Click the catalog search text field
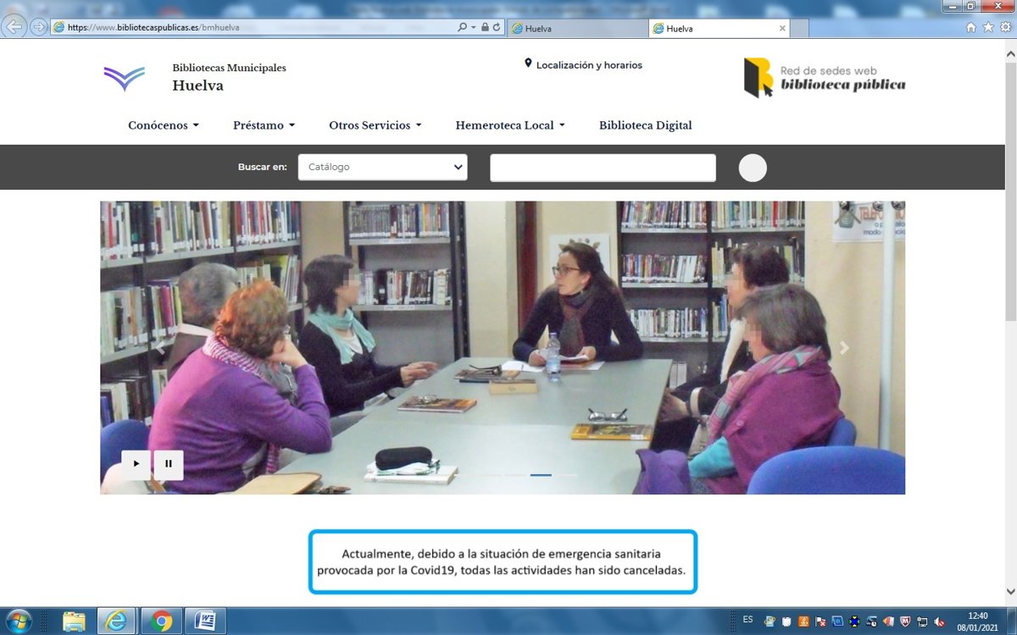 pyautogui.click(x=603, y=168)
